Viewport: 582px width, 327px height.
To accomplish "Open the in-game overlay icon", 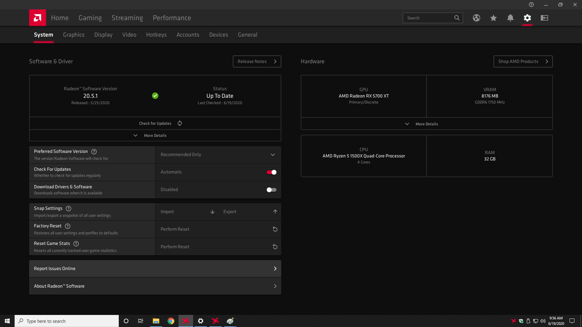I will pos(544,17).
